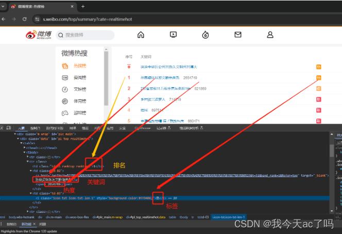Click the Weibo logo
342x234 pixels.
pyautogui.click(x=39, y=35)
